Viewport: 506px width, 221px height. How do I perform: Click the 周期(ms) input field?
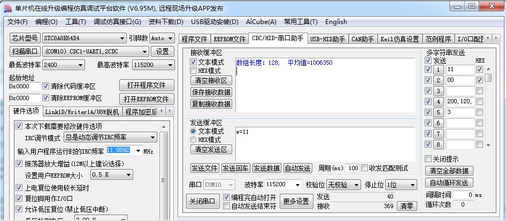point(352,168)
